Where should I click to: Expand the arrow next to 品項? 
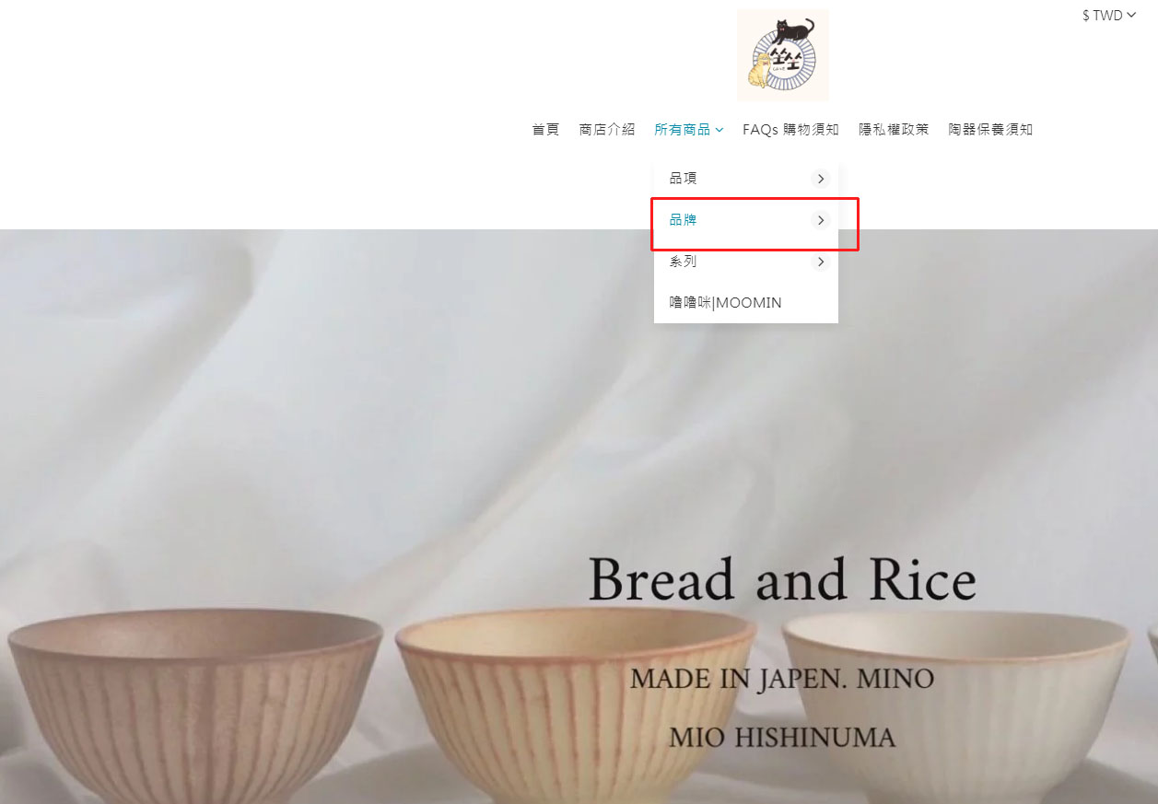pos(820,179)
